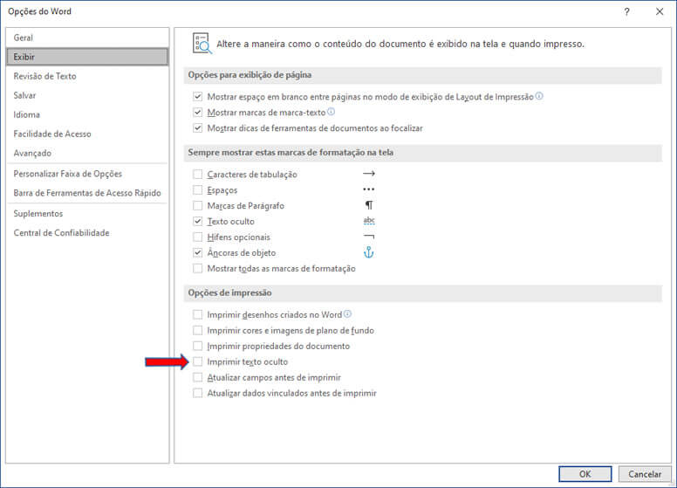677x488 pixels.
Task: Uncheck Mostrar espaço em branco entre páginas
Action: (x=198, y=96)
